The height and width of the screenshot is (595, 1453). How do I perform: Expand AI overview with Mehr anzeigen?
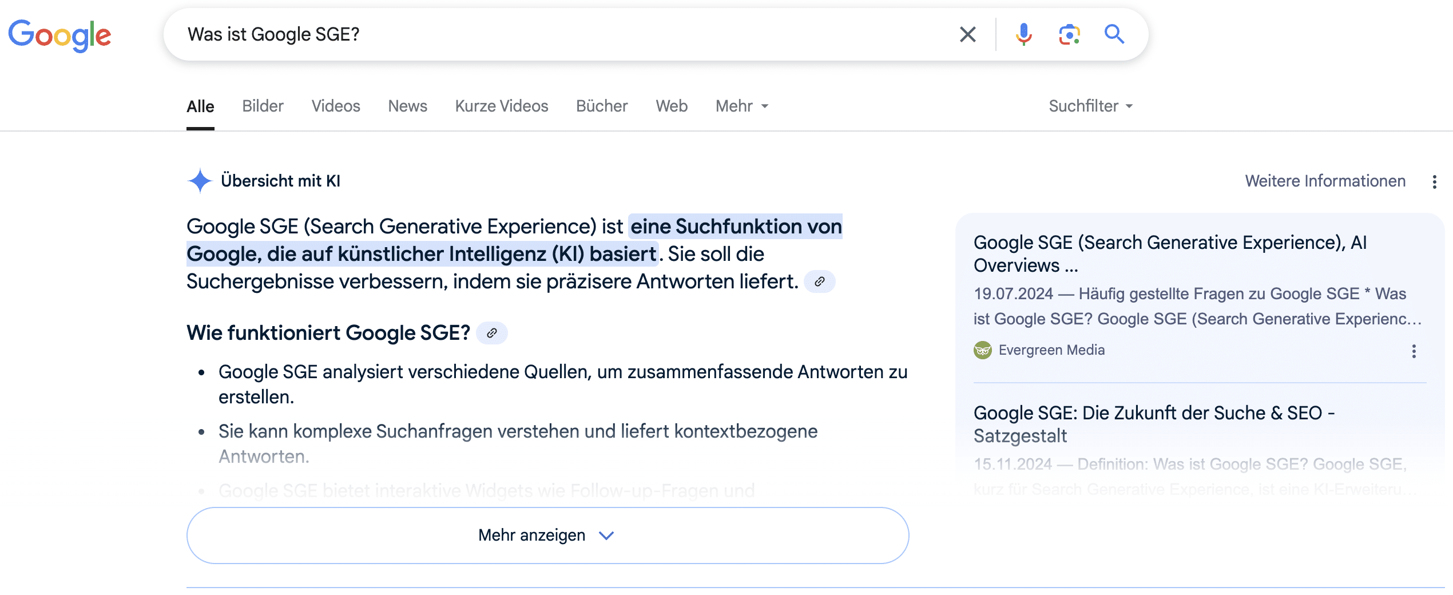(x=547, y=535)
